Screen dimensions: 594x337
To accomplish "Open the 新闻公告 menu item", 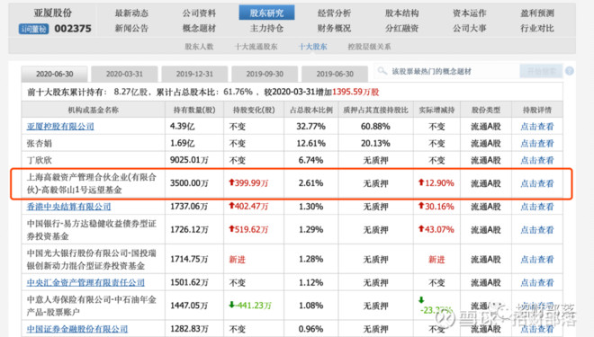I will click(131, 29).
